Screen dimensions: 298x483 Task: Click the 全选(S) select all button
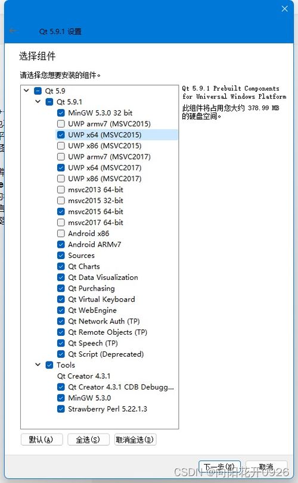tap(88, 440)
